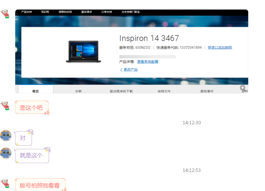265x191 pixels.
Task: Open 知识库 menu item
Action: (x=46, y=12)
